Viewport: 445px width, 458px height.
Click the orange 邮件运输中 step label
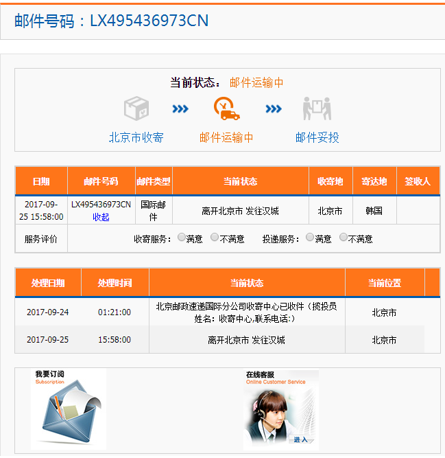[x=226, y=137]
